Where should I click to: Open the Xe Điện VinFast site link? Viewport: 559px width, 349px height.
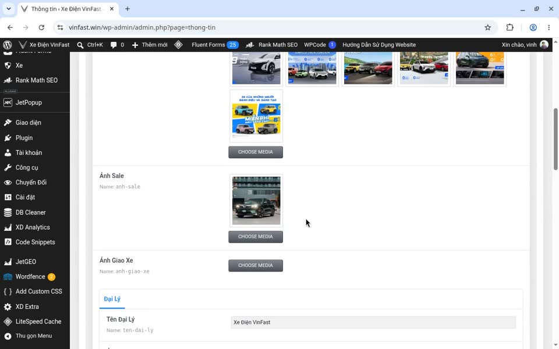(44, 45)
